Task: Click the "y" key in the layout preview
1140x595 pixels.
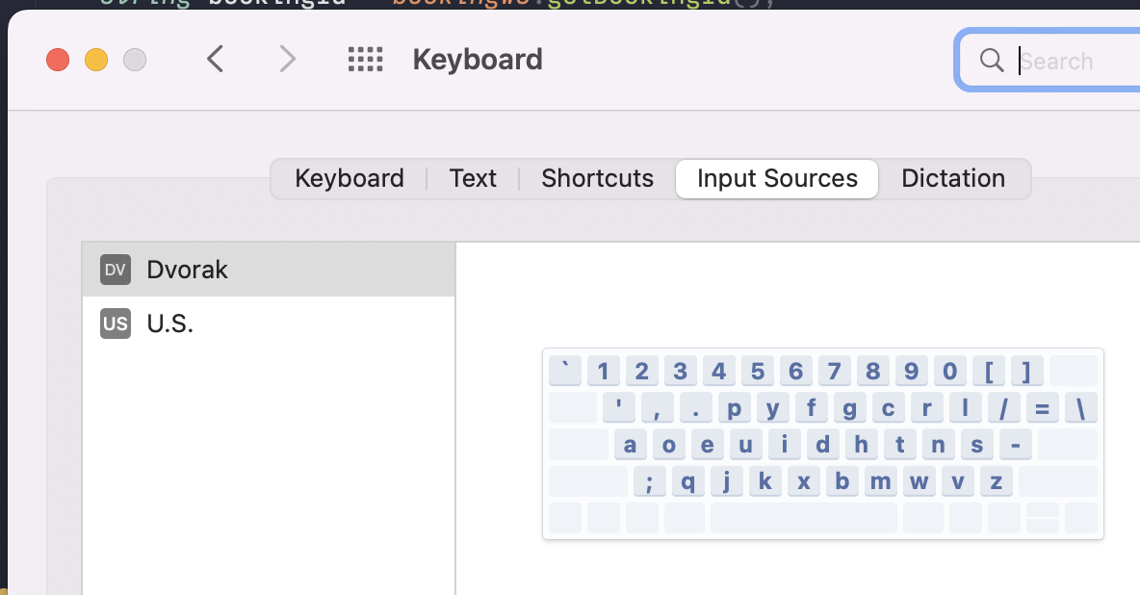Action: 773,407
